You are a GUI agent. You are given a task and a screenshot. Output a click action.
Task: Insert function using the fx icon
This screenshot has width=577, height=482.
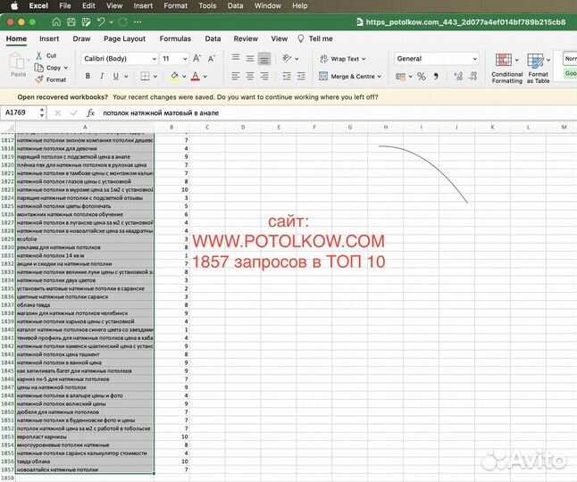[x=90, y=113]
